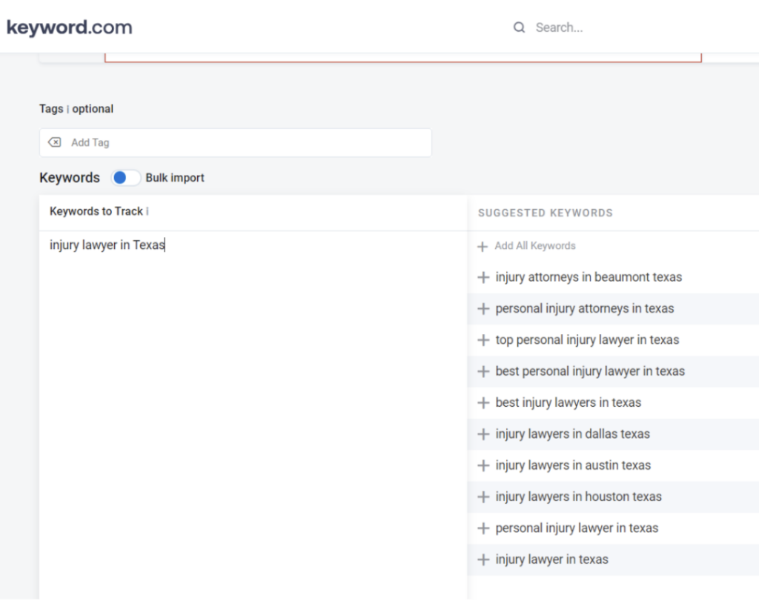Click the info icon next to "Keywords to Track"

pos(148,211)
